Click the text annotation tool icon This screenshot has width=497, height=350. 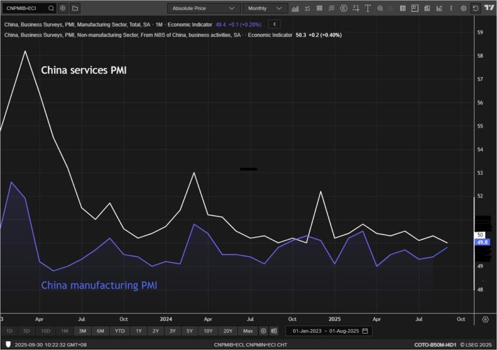[x=367, y=8]
